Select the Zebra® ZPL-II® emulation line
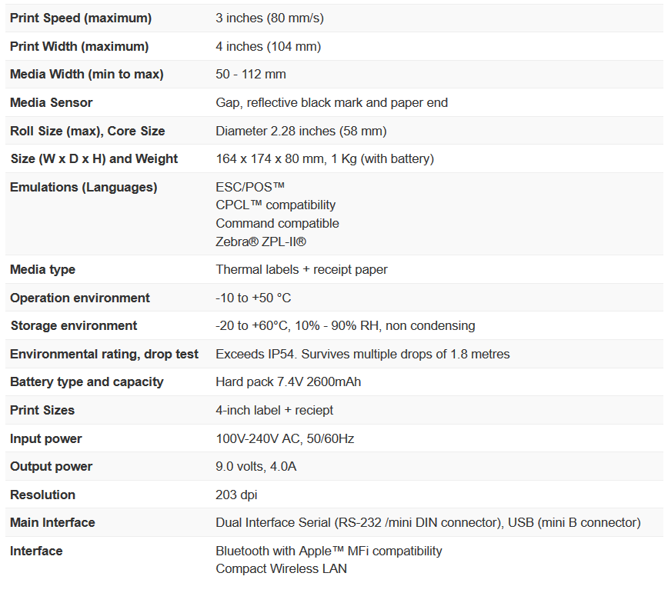The width and height of the screenshot is (668, 593). click(x=261, y=242)
